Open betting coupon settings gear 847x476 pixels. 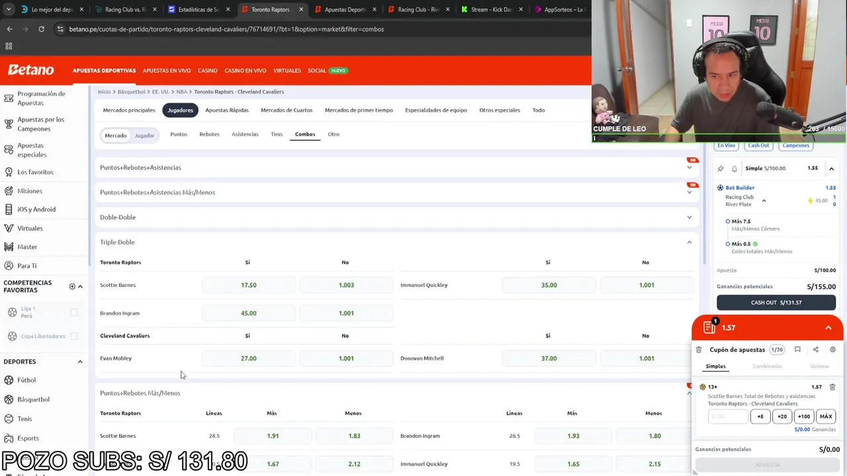click(832, 350)
